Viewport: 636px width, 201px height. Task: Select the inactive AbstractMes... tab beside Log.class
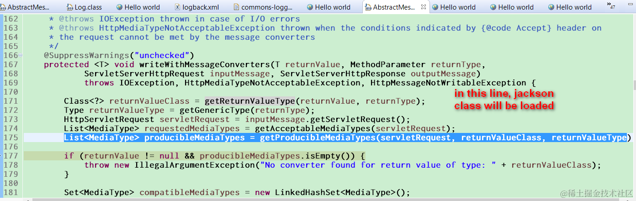click(x=25, y=7)
